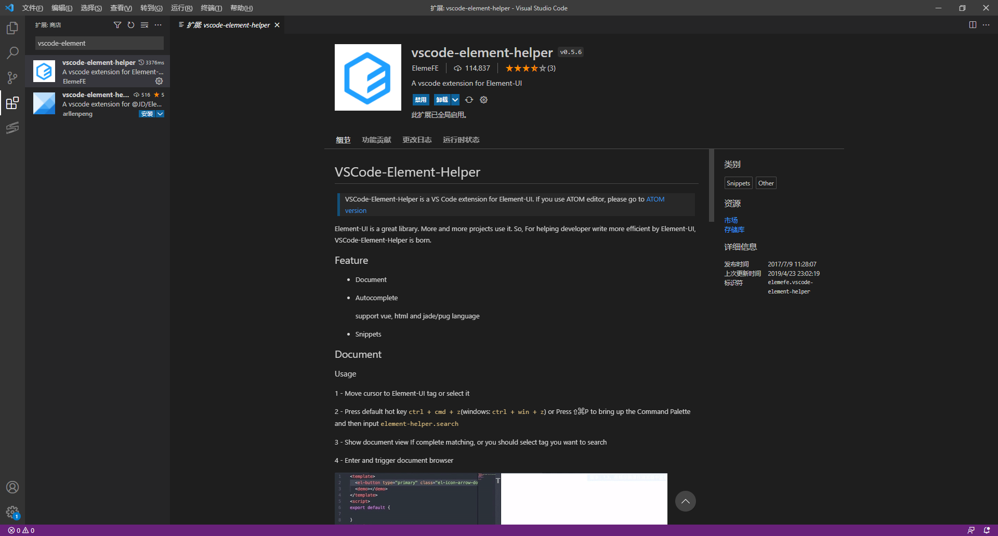Viewport: 998px width, 536px height.
Task: Open the Accounts icon in activity bar
Action: point(12,487)
